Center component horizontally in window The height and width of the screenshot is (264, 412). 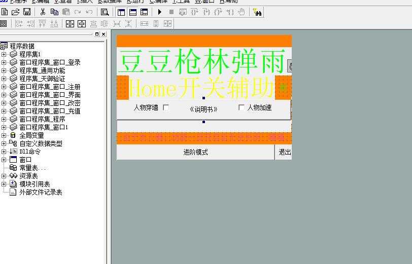click(70, 24)
